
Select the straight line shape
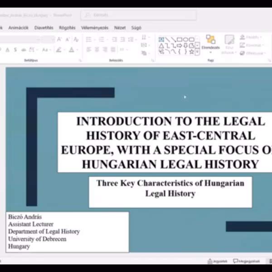click(x=167, y=39)
